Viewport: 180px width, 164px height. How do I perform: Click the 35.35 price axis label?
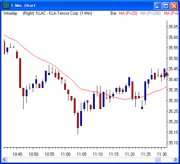[173, 90]
